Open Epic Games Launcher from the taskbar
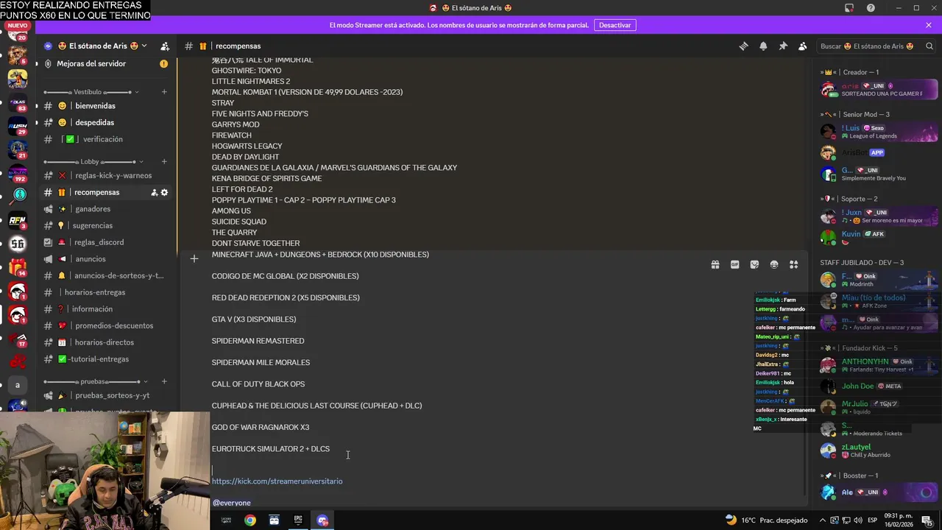 (x=298, y=520)
